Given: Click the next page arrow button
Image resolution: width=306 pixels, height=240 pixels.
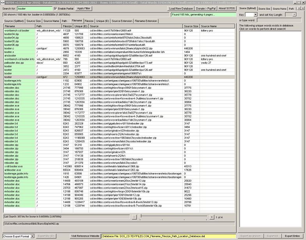Looking at the screenshot, I should 212,217.
